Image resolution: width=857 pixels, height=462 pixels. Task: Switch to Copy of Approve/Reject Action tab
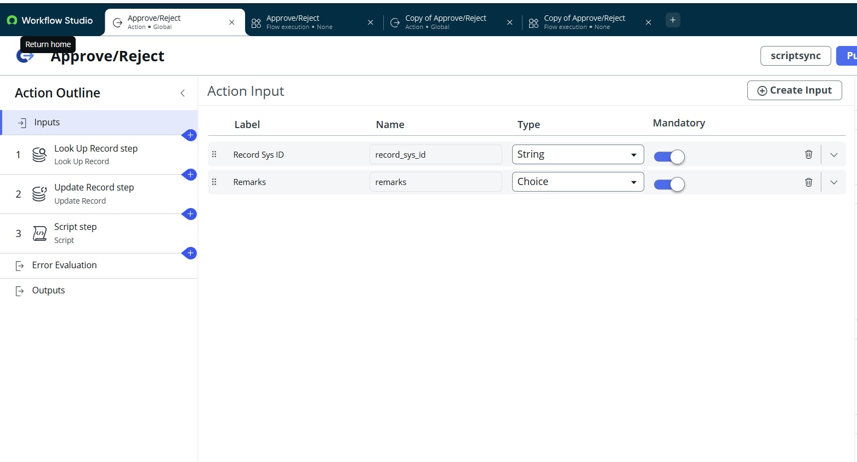point(445,22)
